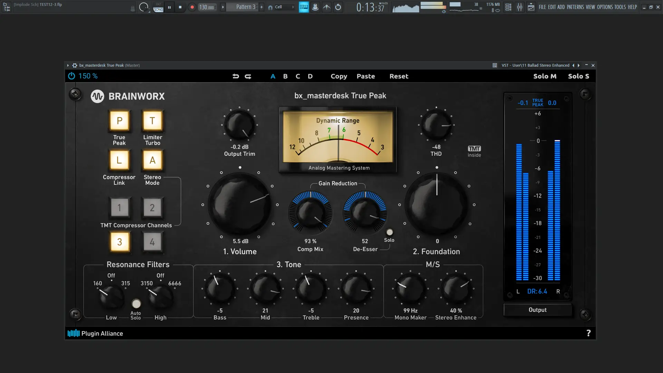The height and width of the screenshot is (373, 663).
Task: Open the plugin settings gear icon
Action: pyautogui.click(x=75, y=65)
